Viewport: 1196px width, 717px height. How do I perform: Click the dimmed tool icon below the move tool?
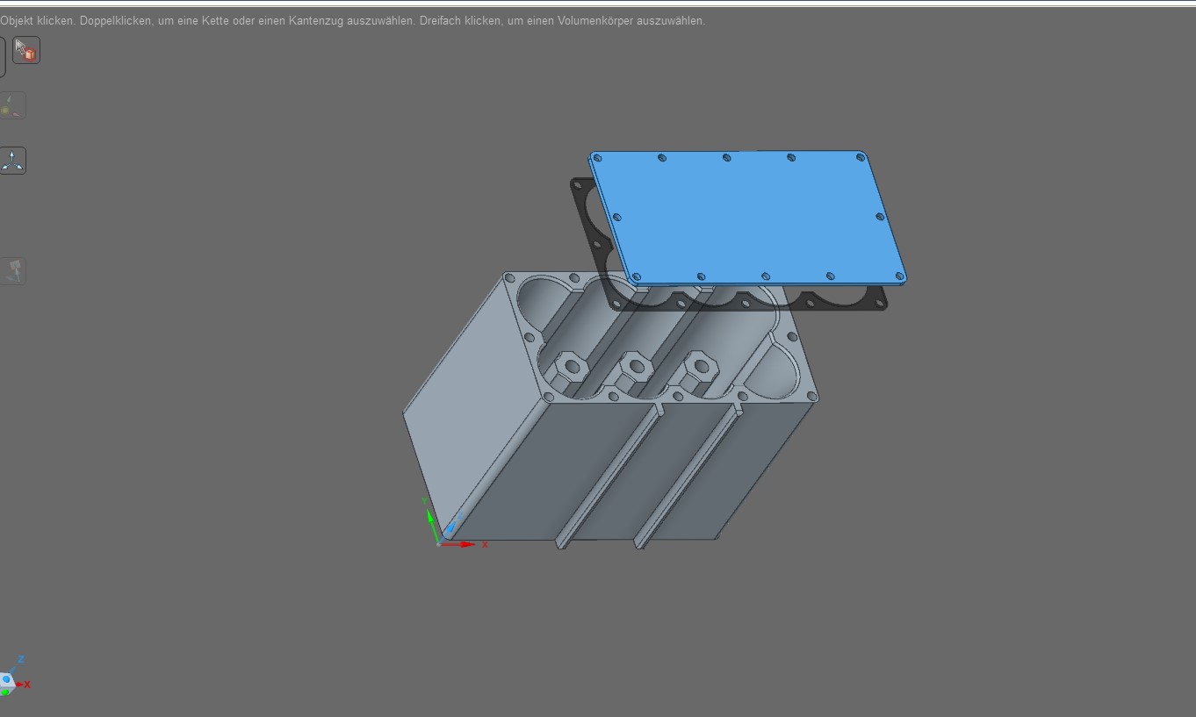[13, 270]
